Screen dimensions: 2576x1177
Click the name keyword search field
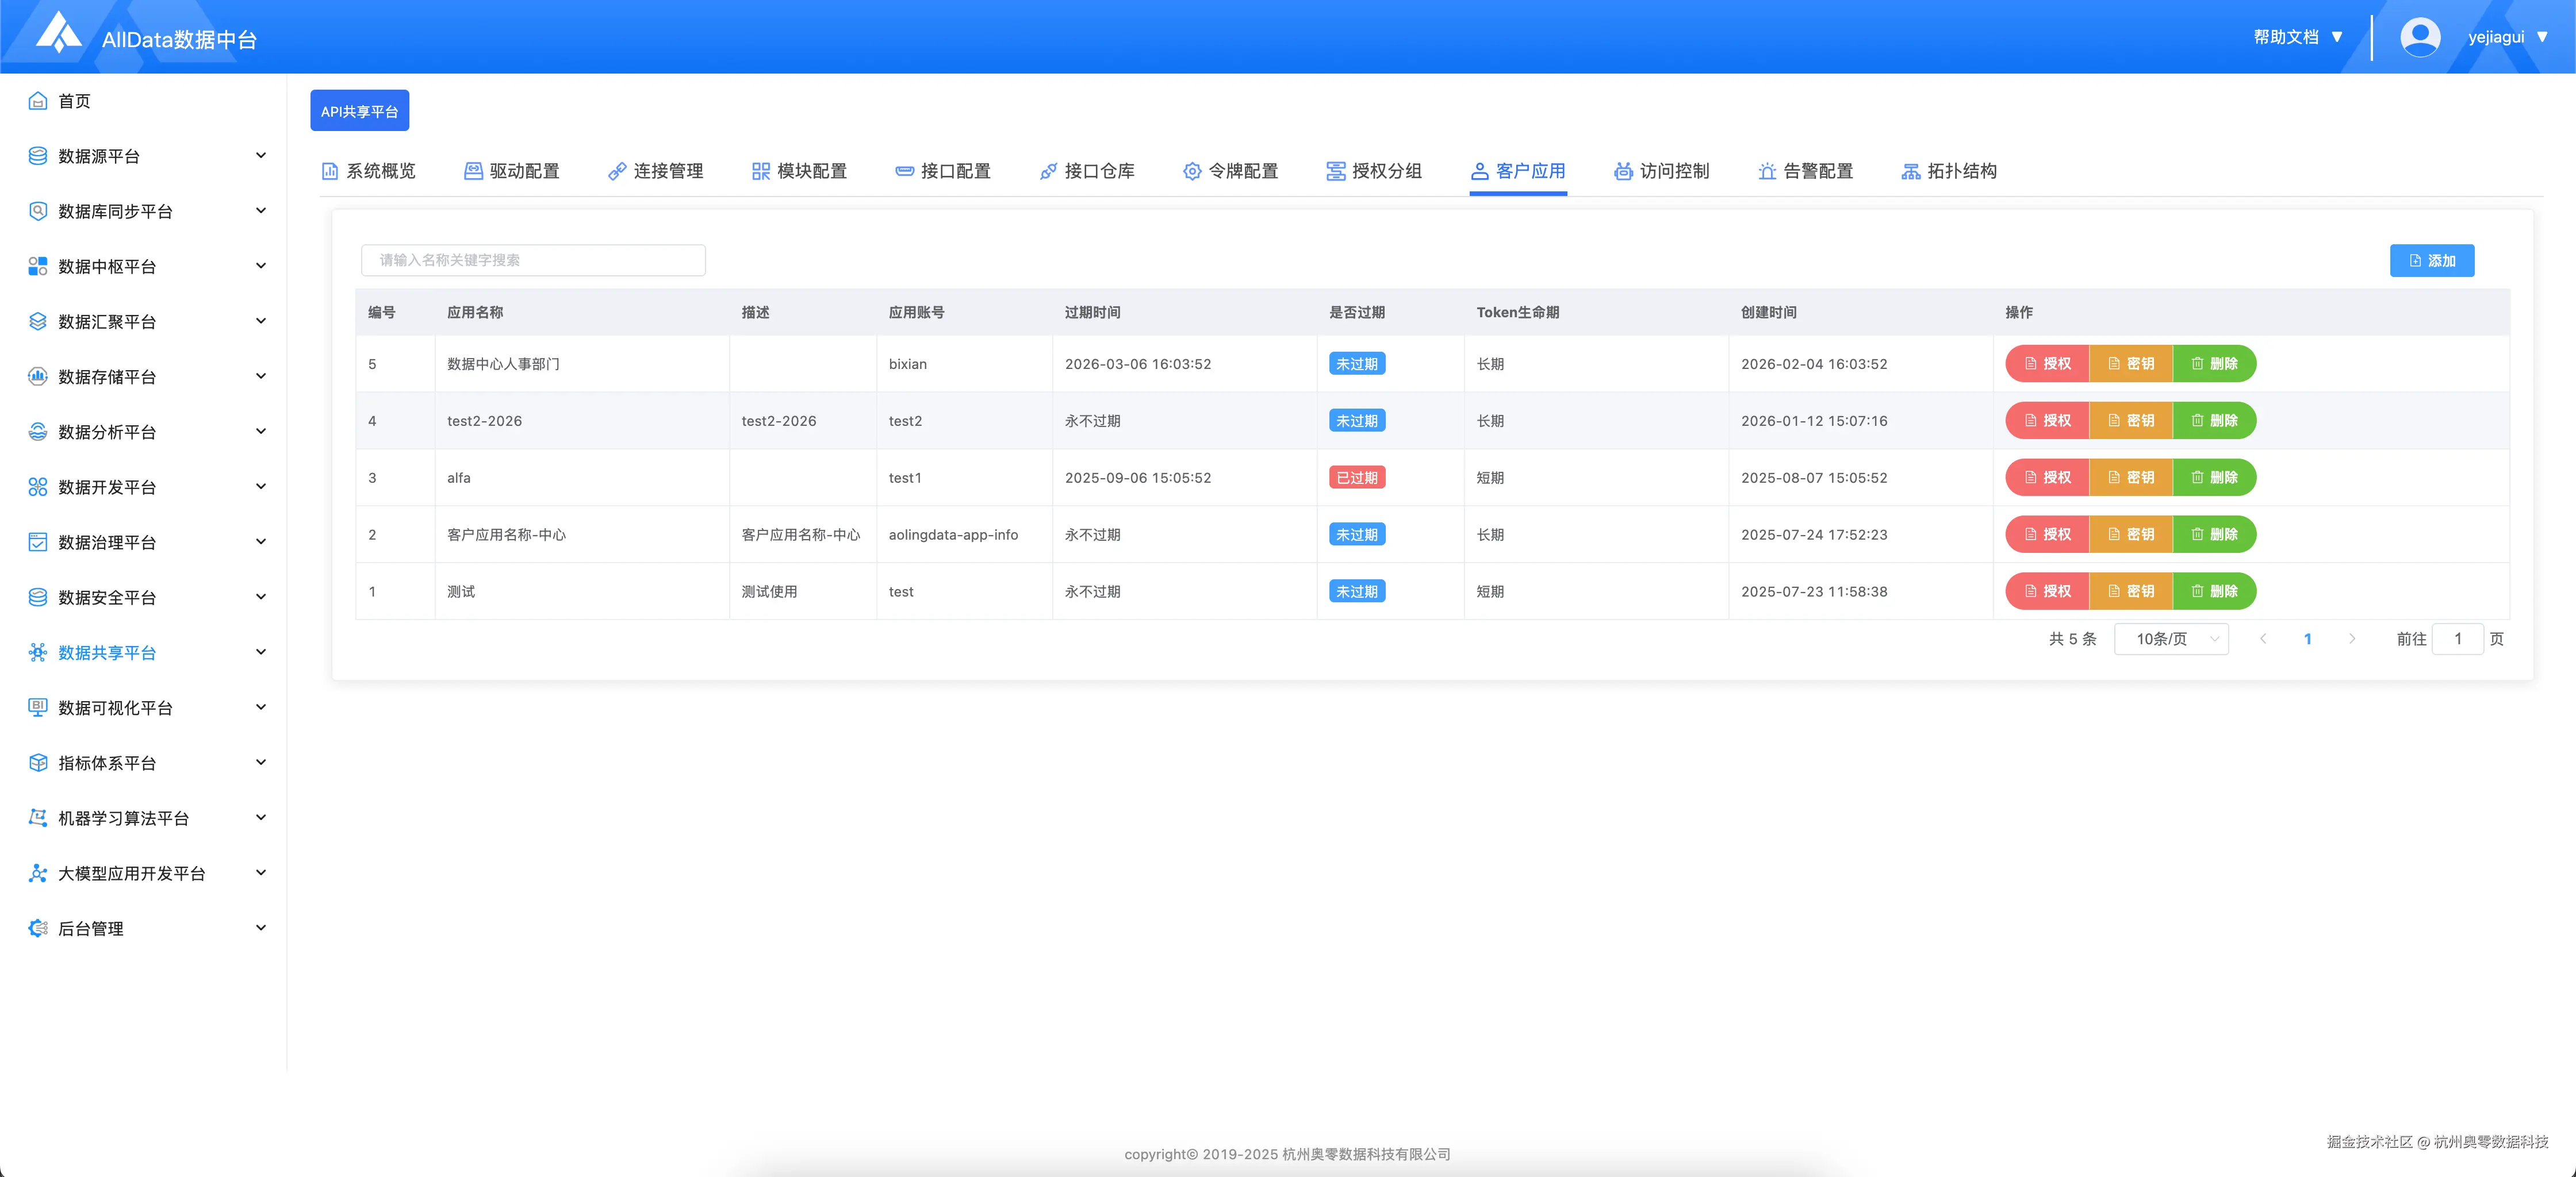point(533,261)
